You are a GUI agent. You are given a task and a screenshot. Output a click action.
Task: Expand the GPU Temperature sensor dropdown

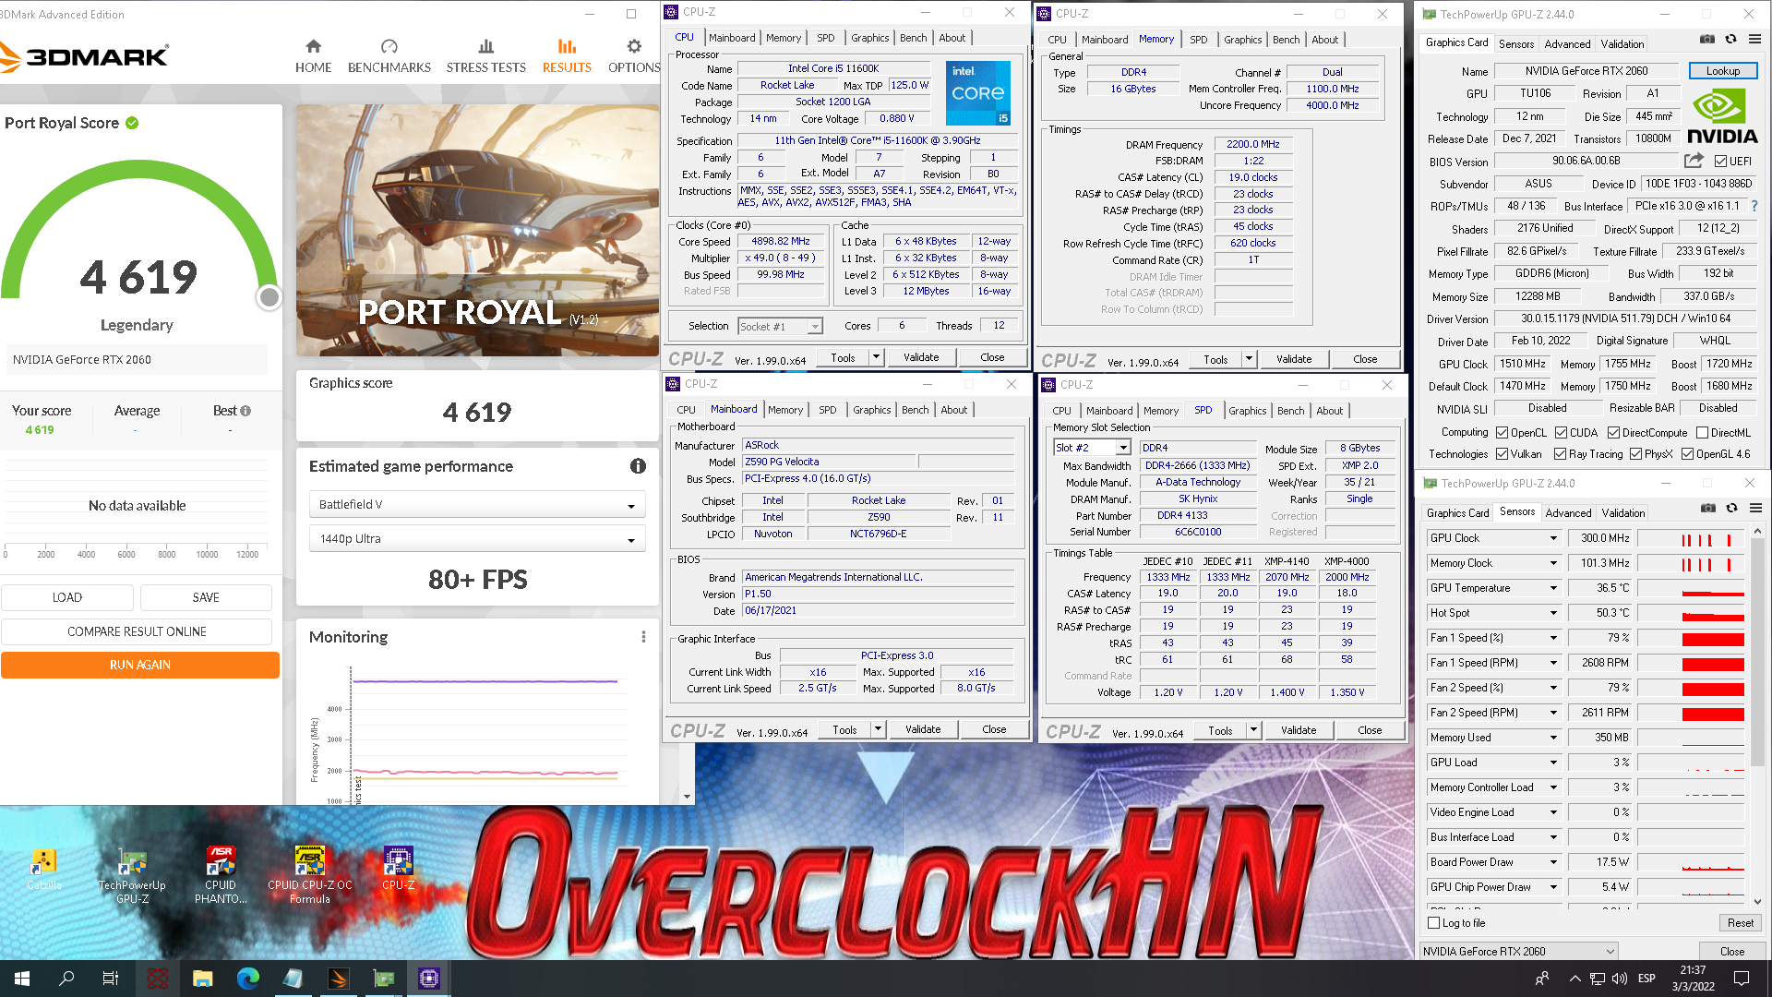pyautogui.click(x=1553, y=588)
